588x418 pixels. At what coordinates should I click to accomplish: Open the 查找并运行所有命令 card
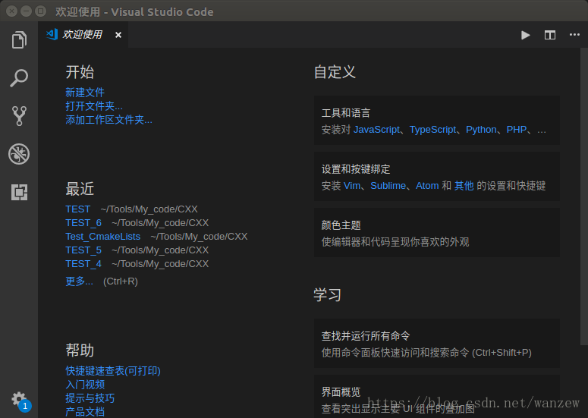(x=437, y=344)
